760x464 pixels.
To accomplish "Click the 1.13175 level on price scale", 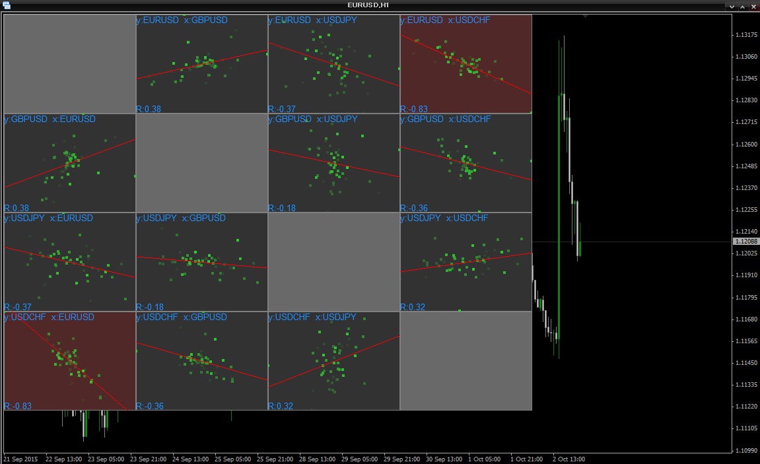I will tap(745, 35).
